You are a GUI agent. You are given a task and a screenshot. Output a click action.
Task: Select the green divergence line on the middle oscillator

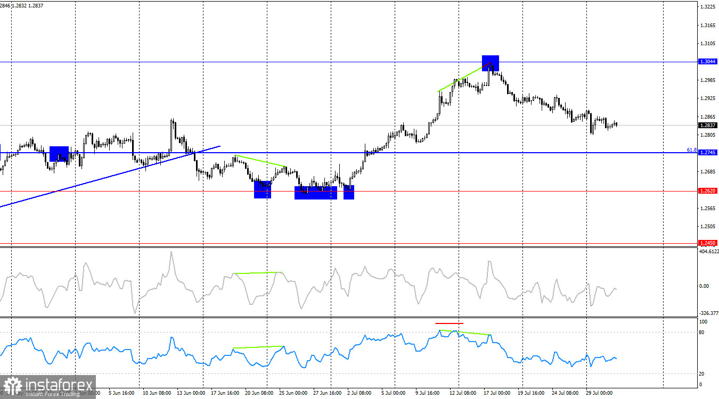(x=257, y=273)
